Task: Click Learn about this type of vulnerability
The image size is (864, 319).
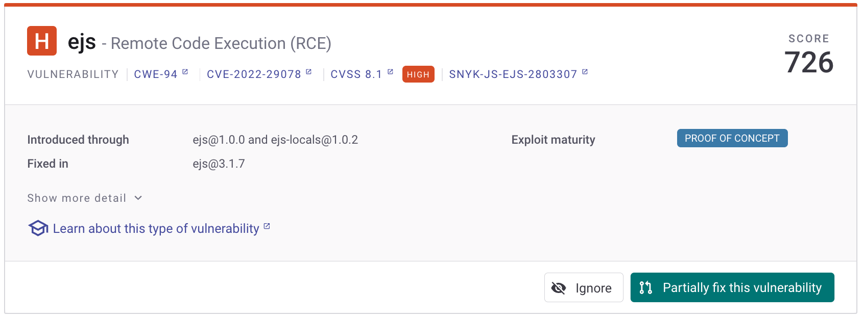Action: [x=156, y=228]
